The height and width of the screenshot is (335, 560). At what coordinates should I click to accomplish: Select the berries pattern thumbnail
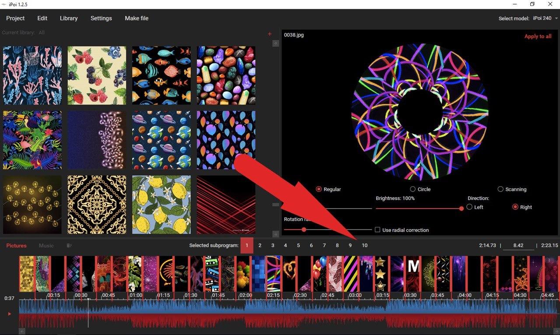97,75
